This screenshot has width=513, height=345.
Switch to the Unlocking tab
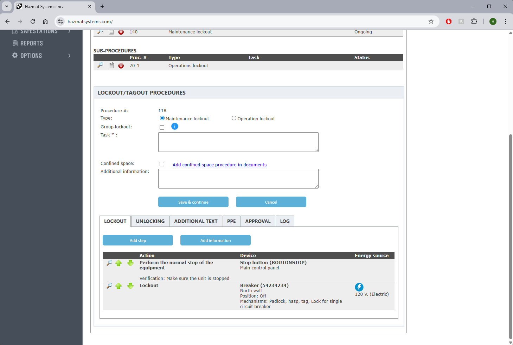point(150,221)
